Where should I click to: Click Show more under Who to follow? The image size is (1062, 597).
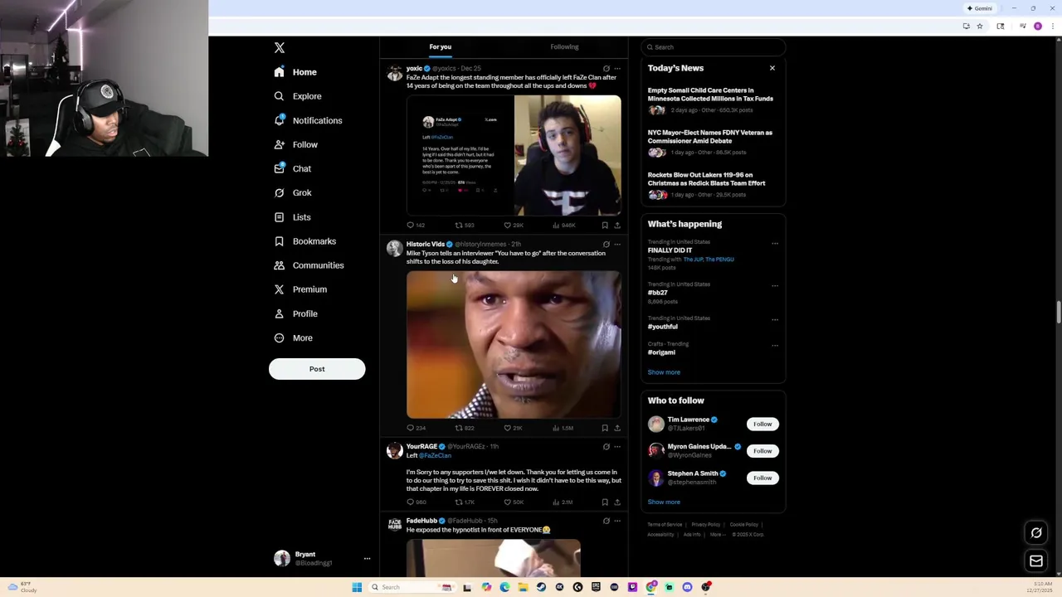664,502
